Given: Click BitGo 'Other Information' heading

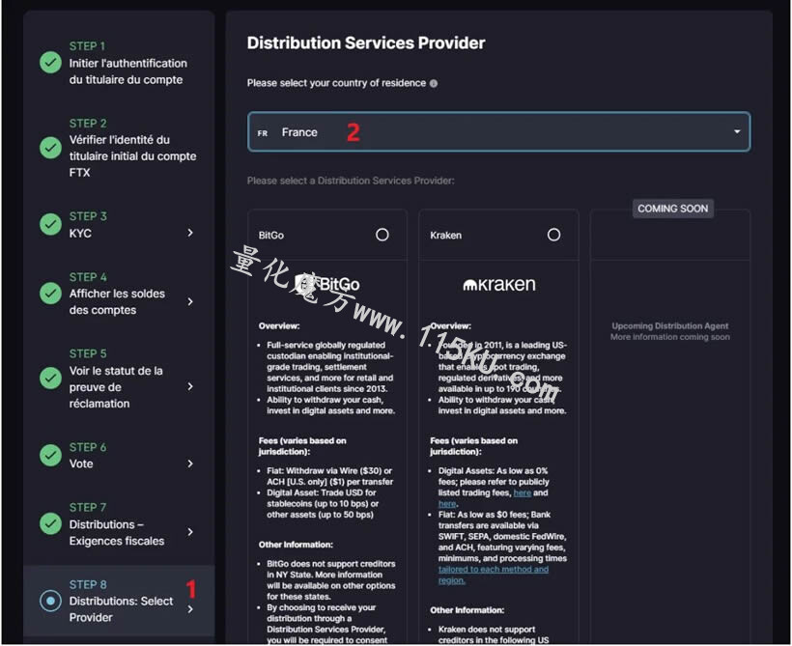Looking at the screenshot, I should click(296, 545).
